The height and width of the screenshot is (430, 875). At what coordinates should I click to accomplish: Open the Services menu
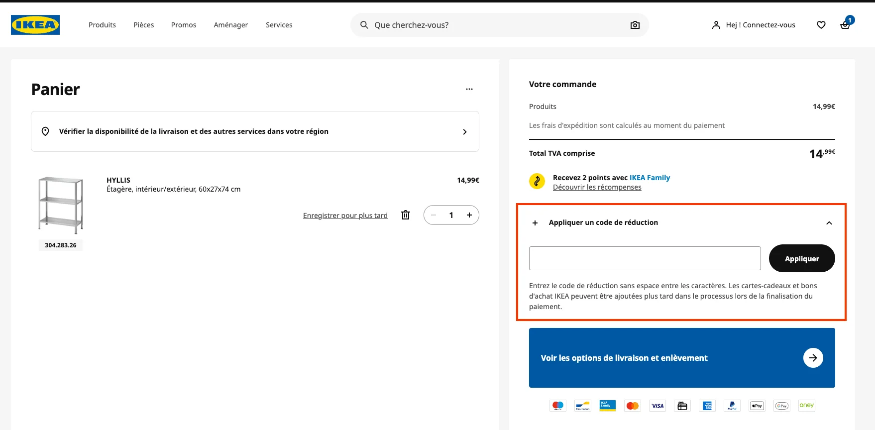(x=279, y=25)
